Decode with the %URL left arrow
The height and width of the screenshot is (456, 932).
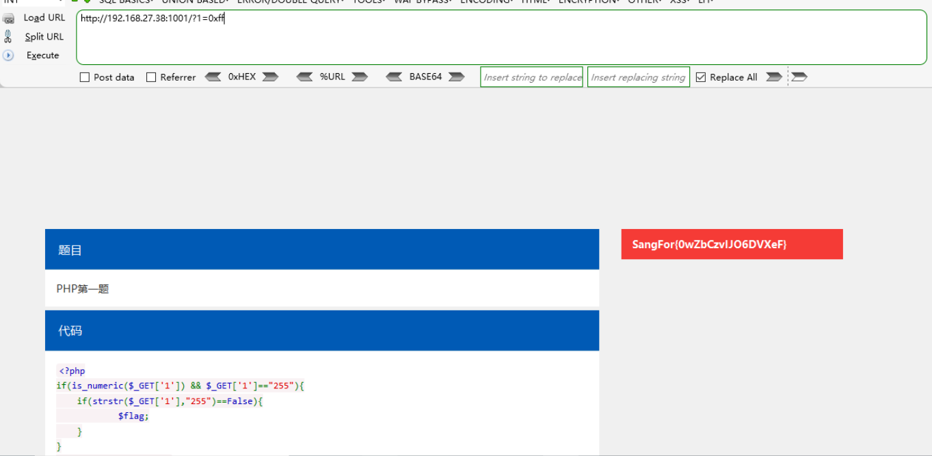[304, 77]
